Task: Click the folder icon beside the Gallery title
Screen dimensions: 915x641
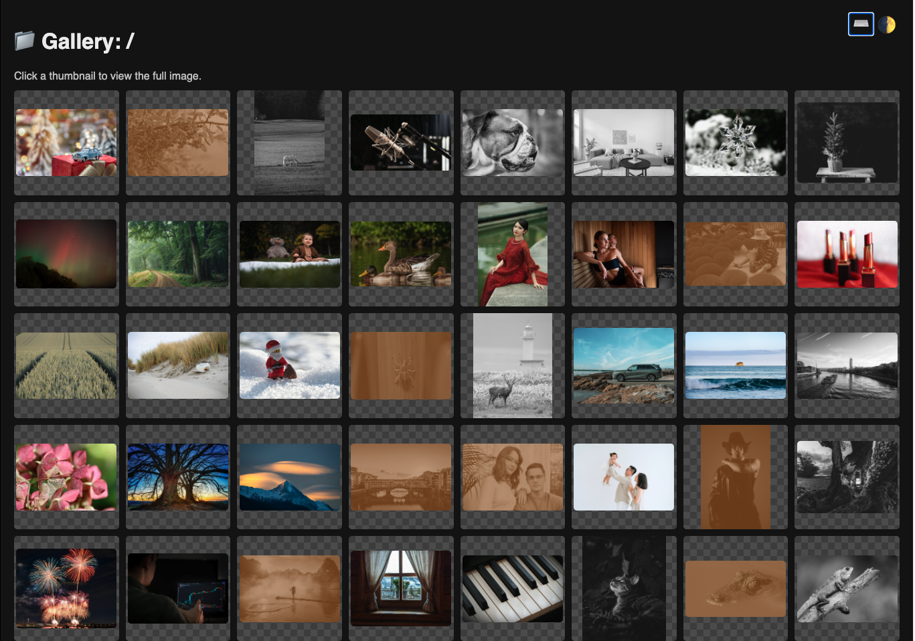Action: [x=24, y=39]
